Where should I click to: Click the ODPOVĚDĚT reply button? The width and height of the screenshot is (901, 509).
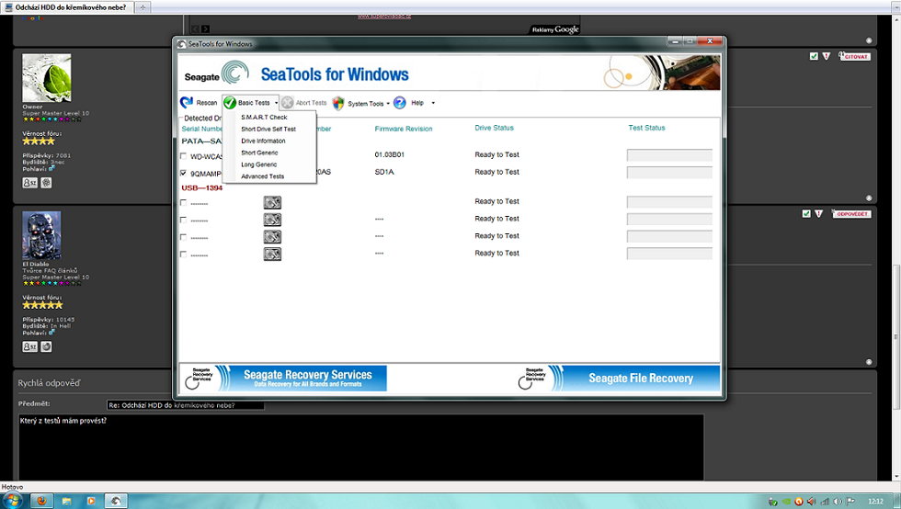[851, 214]
